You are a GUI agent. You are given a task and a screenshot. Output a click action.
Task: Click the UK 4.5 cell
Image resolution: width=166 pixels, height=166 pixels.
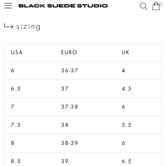coord(127,89)
